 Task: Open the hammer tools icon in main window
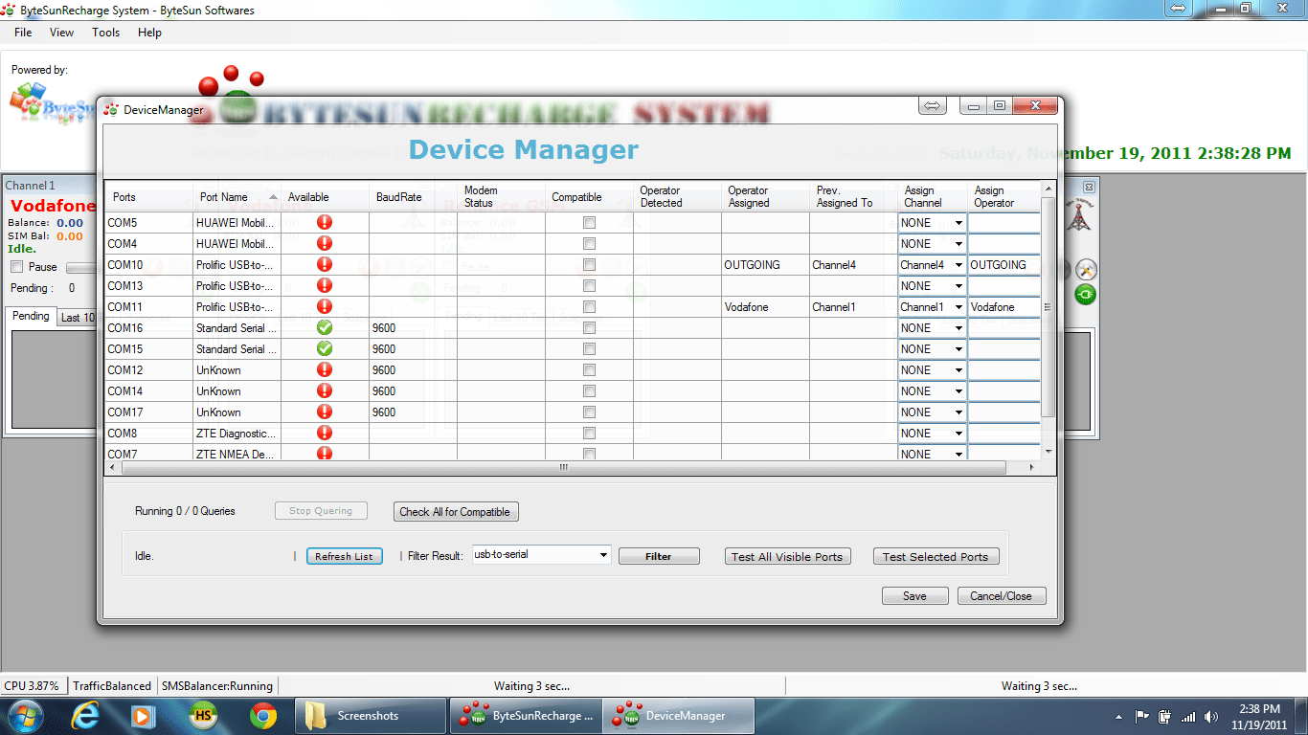point(1085,269)
